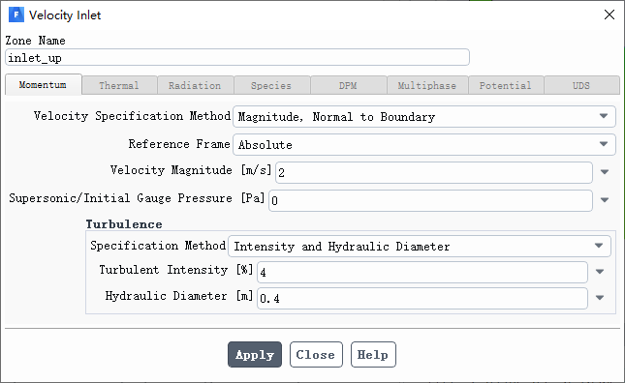The height and width of the screenshot is (383, 625).
Task: Close the Velocity Inlet dialog window
Action: (609, 15)
